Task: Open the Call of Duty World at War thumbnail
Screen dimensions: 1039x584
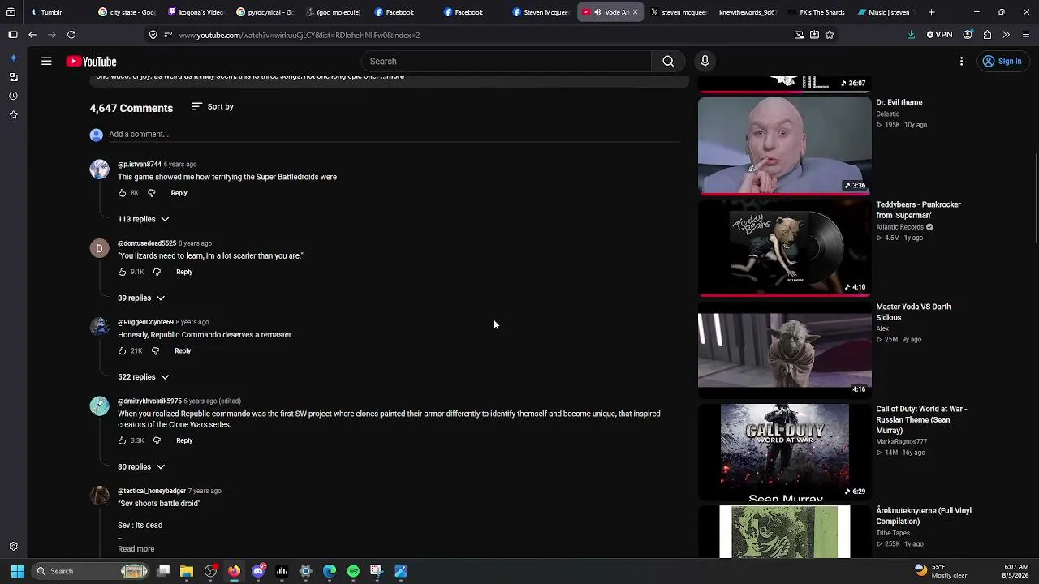Action: coord(785,452)
